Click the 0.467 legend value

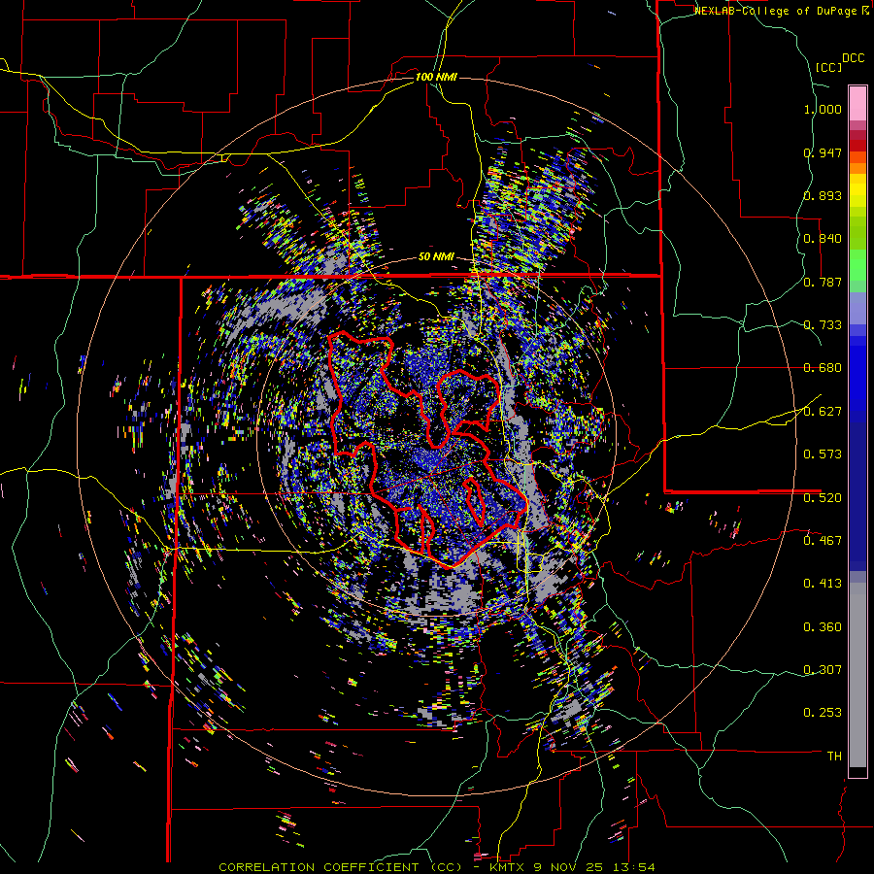click(x=823, y=541)
